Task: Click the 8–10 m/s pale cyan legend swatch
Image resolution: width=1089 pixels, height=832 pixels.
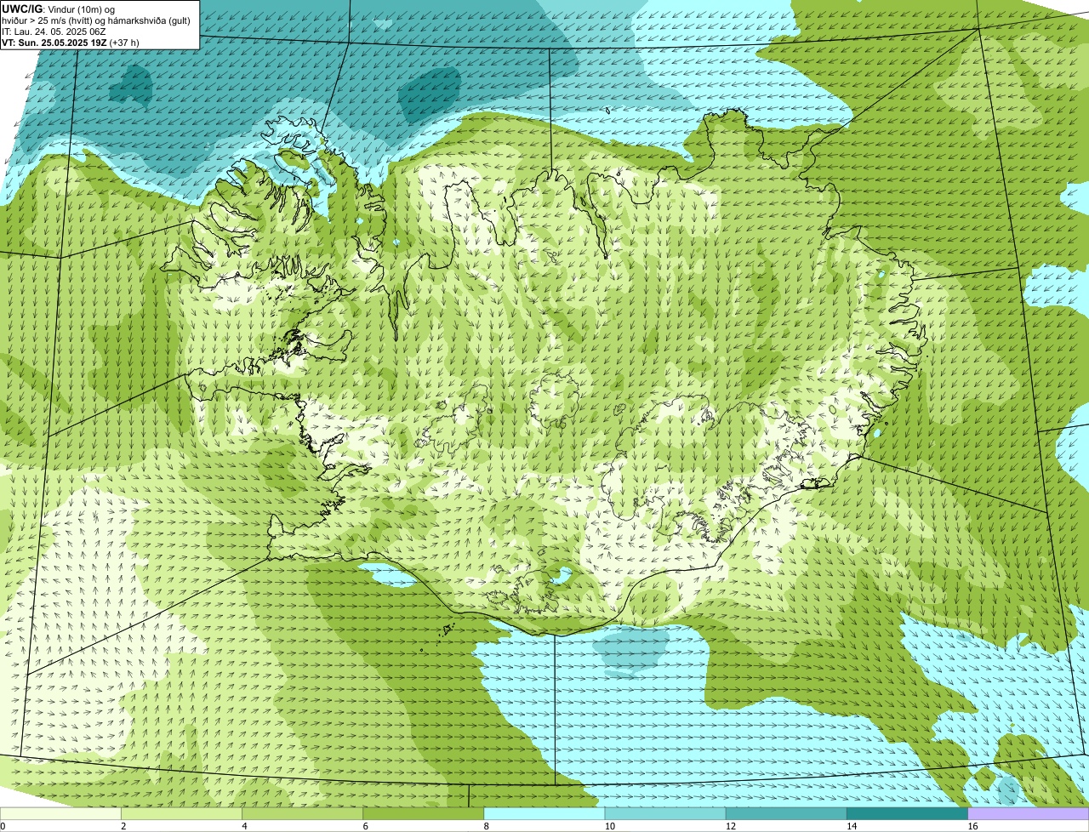Action: (544, 813)
